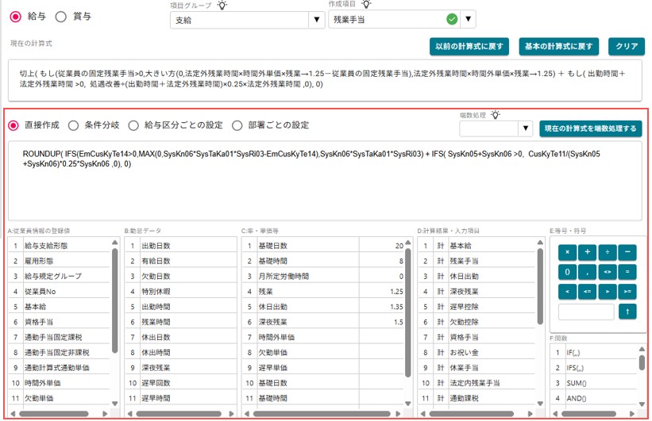
Task: Select 月所定労働時間 in rate list
Action: coord(323,276)
